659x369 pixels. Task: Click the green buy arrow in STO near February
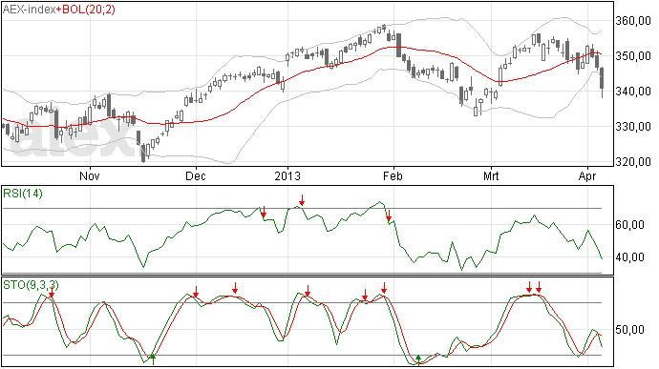pos(418,359)
